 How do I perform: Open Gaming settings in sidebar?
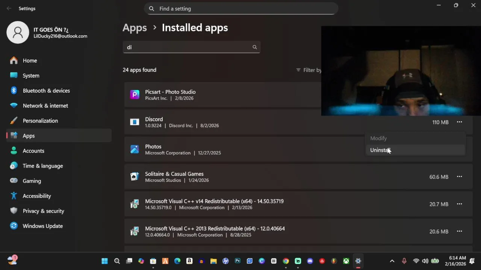coord(32,181)
